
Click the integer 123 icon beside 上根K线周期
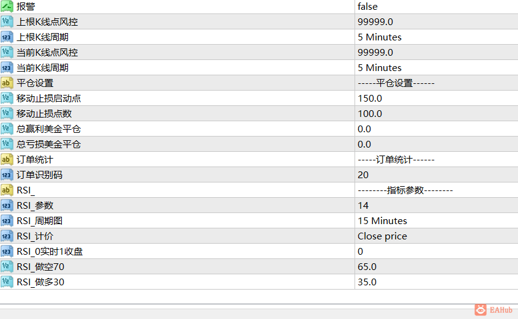(7, 37)
